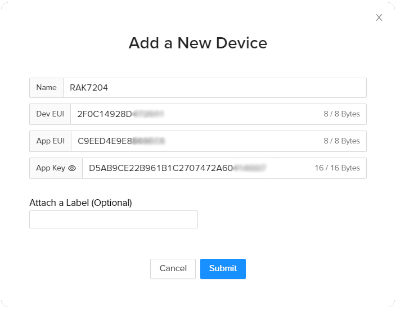
Task: Cancel adding the new device
Action: [x=173, y=269]
